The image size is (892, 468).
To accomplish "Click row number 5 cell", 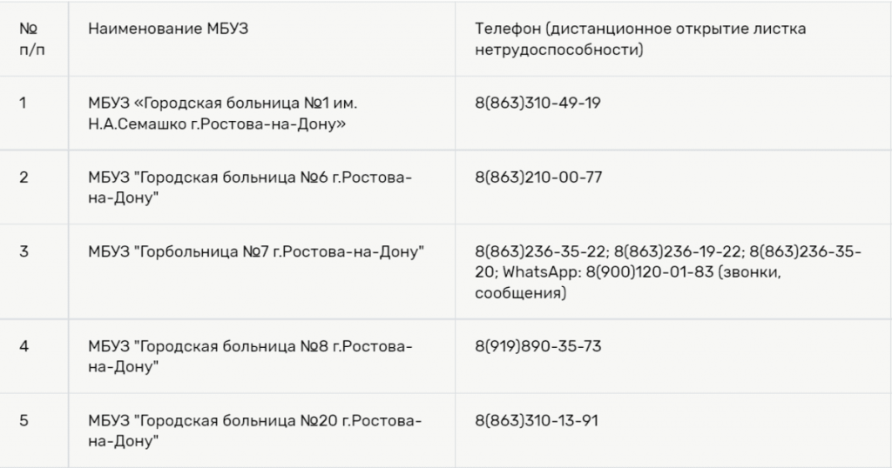I will pos(24,421).
